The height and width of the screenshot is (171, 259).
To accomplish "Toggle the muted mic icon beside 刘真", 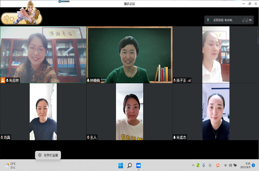I will tap(2, 137).
